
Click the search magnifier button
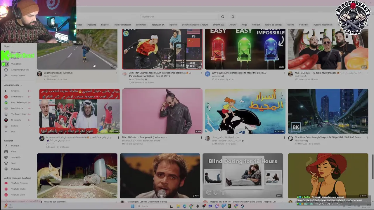(223, 17)
